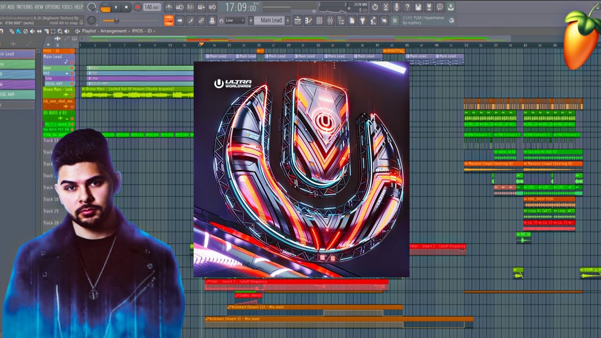The width and height of the screenshot is (601, 338).
Task: Click the undo history circular arrow icon
Action: 375,7
